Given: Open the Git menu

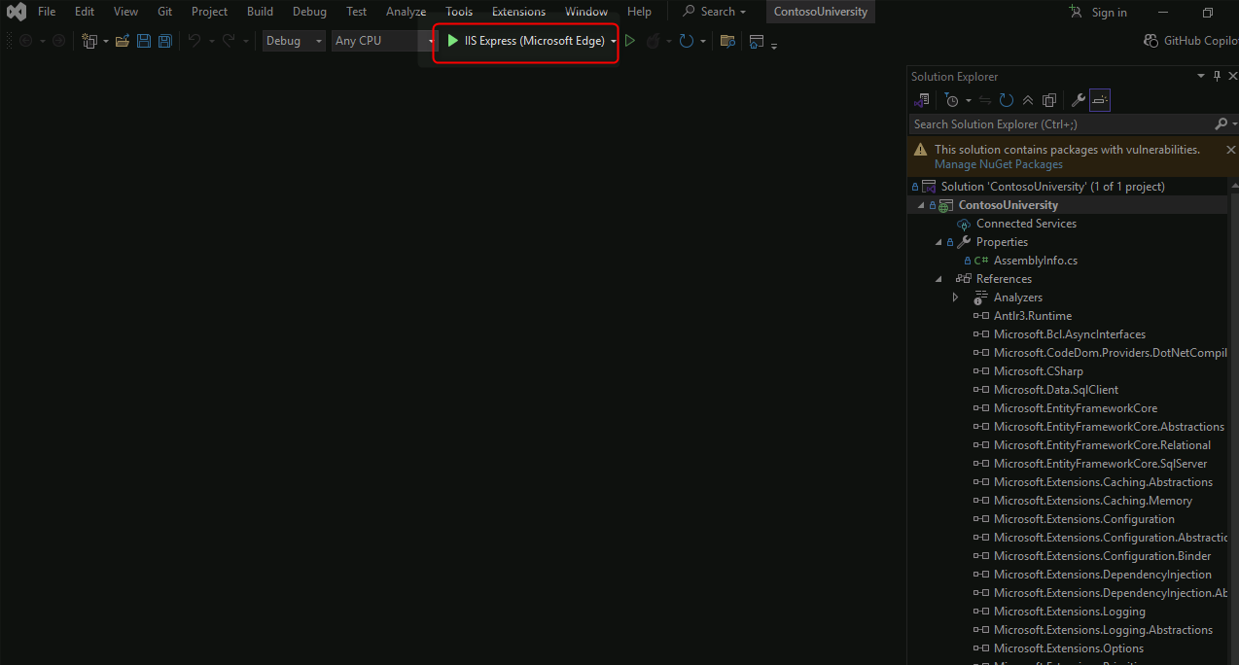Looking at the screenshot, I should click(x=164, y=12).
